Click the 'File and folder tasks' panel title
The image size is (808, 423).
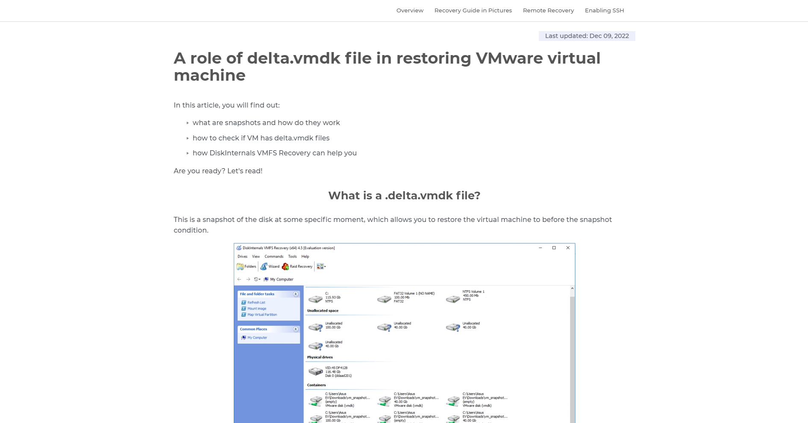[257, 294]
